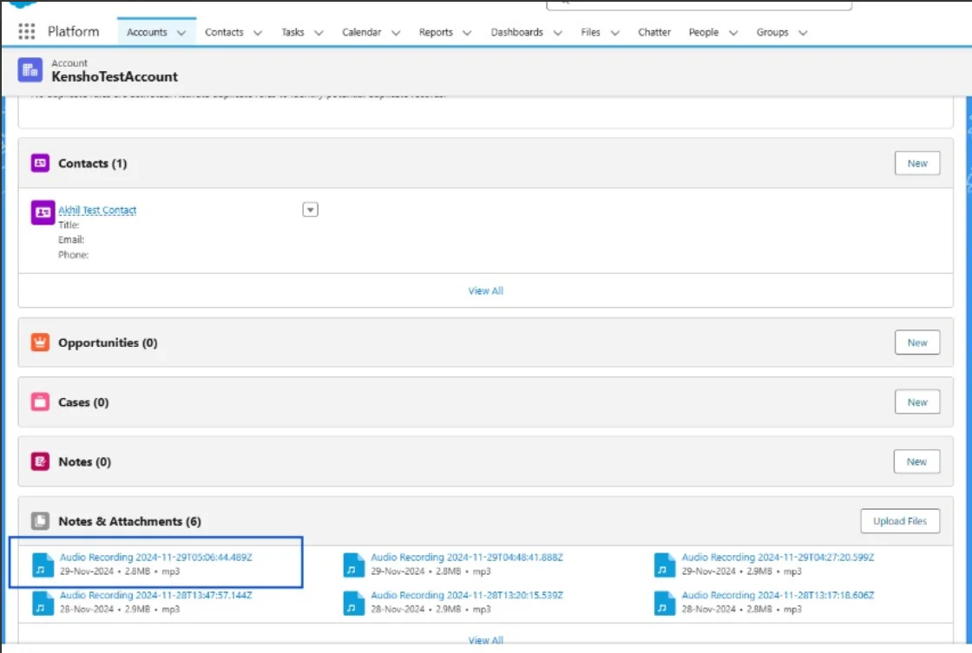Click the Opportunities crown icon
The image size is (972, 653).
point(40,343)
